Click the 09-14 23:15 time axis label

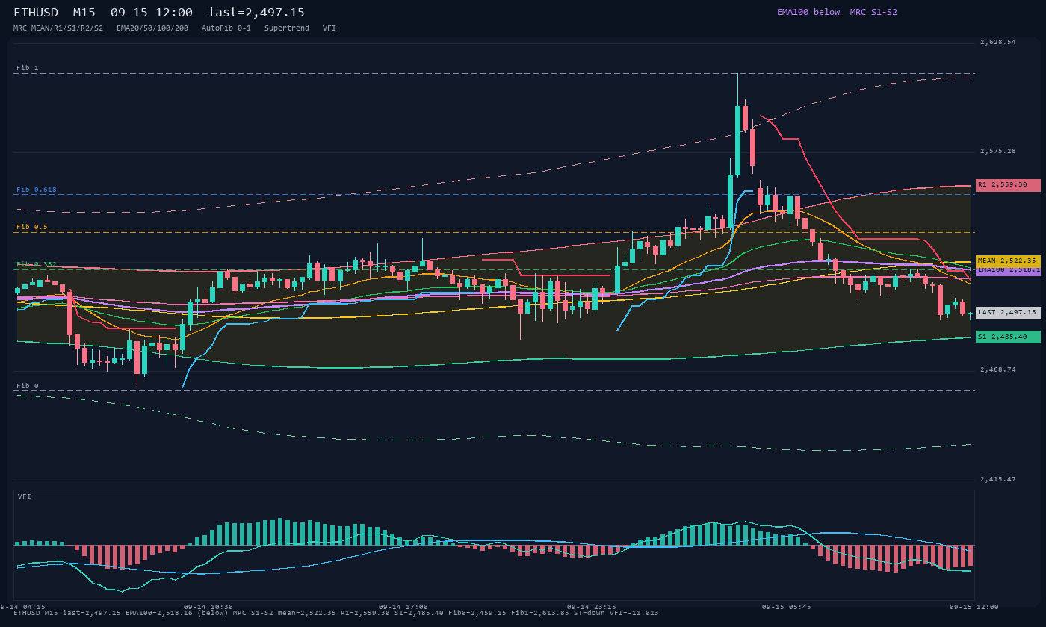tap(591, 607)
